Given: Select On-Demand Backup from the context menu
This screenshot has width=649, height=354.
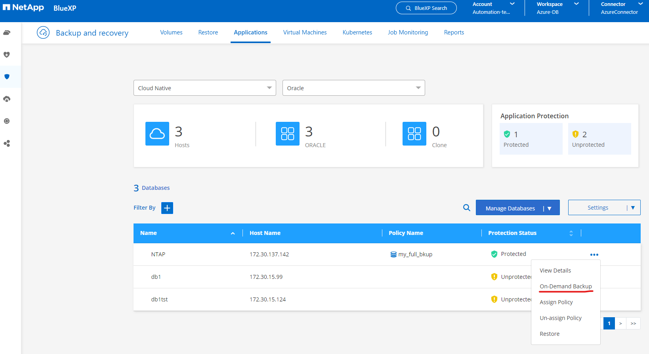Looking at the screenshot, I should [x=565, y=286].
